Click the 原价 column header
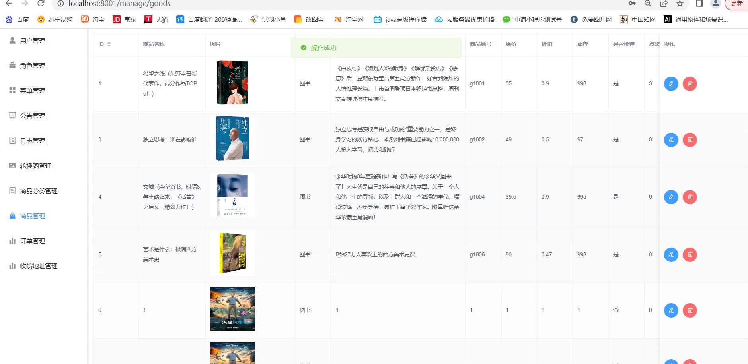 (511, 44)
